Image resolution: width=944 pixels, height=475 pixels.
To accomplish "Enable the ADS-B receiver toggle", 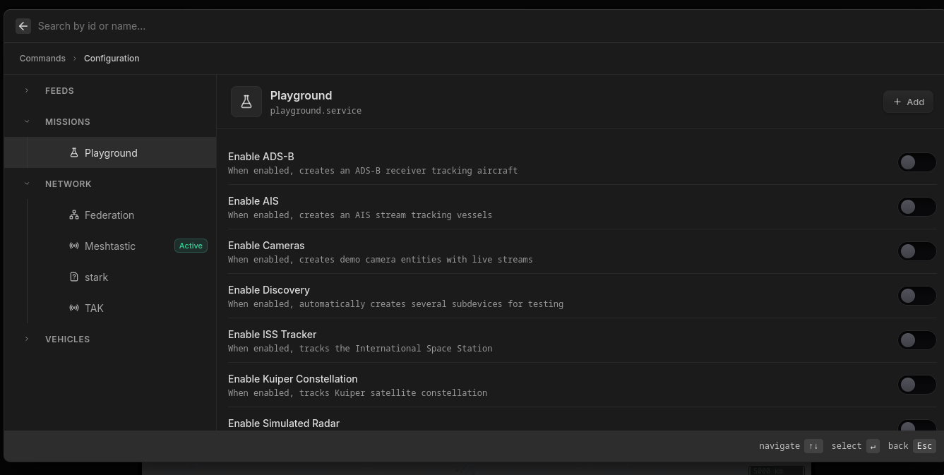I will pos(916,162).
